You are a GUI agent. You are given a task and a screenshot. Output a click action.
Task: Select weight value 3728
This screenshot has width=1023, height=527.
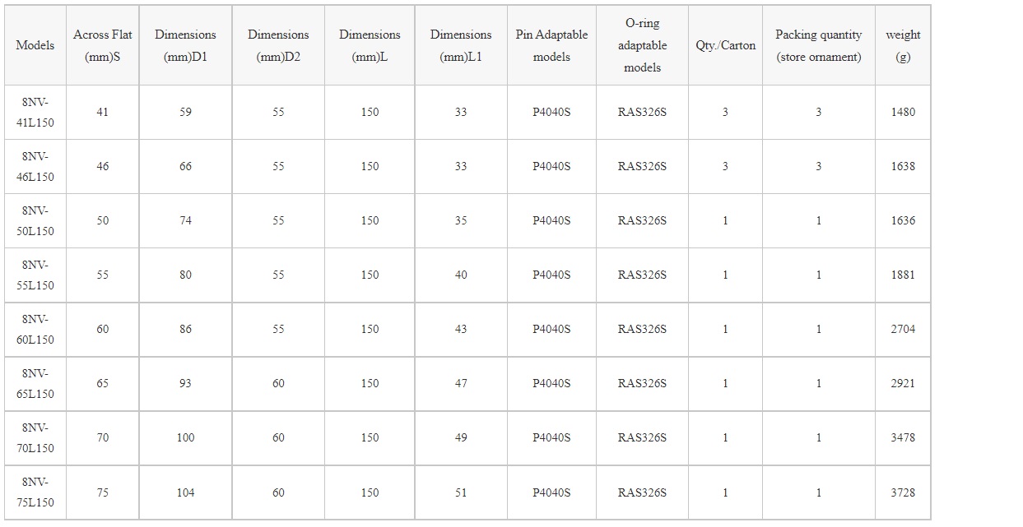pyautogui.click(x=903, y=492)
